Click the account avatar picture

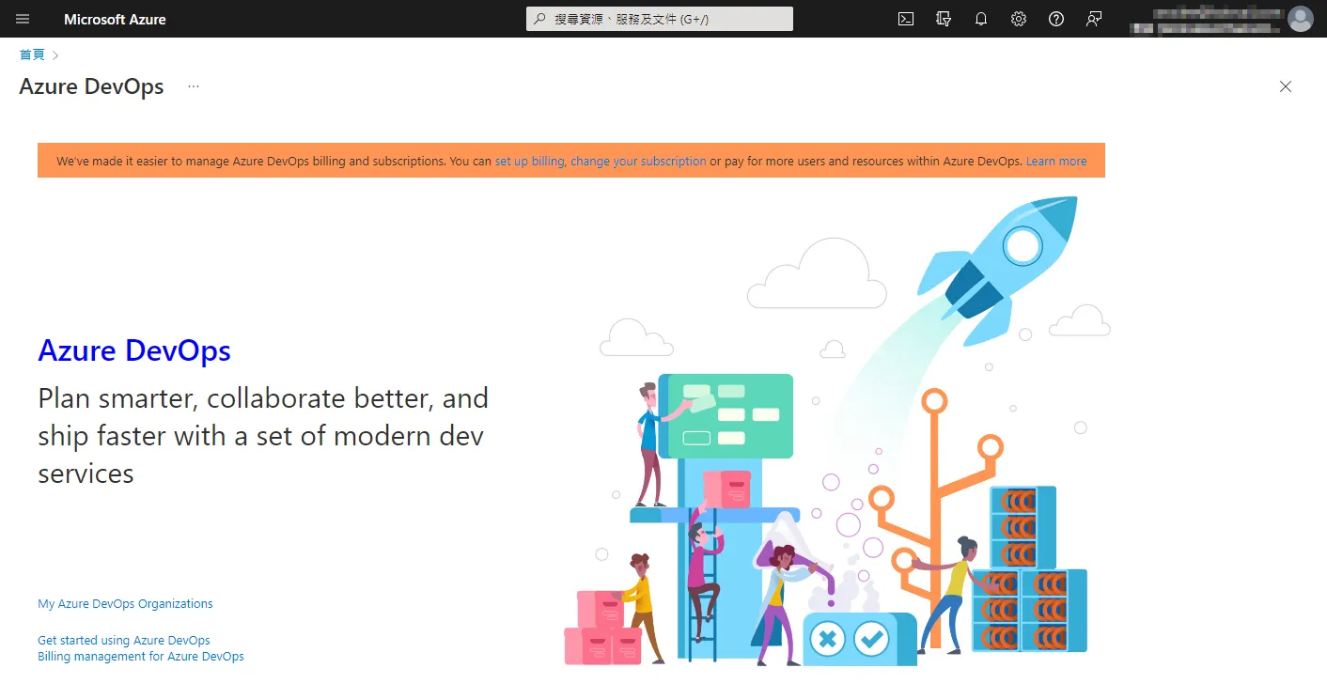click(x=1301, y=19)
